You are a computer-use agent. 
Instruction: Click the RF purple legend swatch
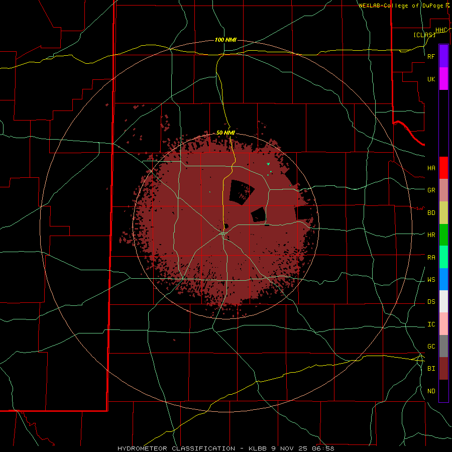pyautogui.click(x=443, y=56)
